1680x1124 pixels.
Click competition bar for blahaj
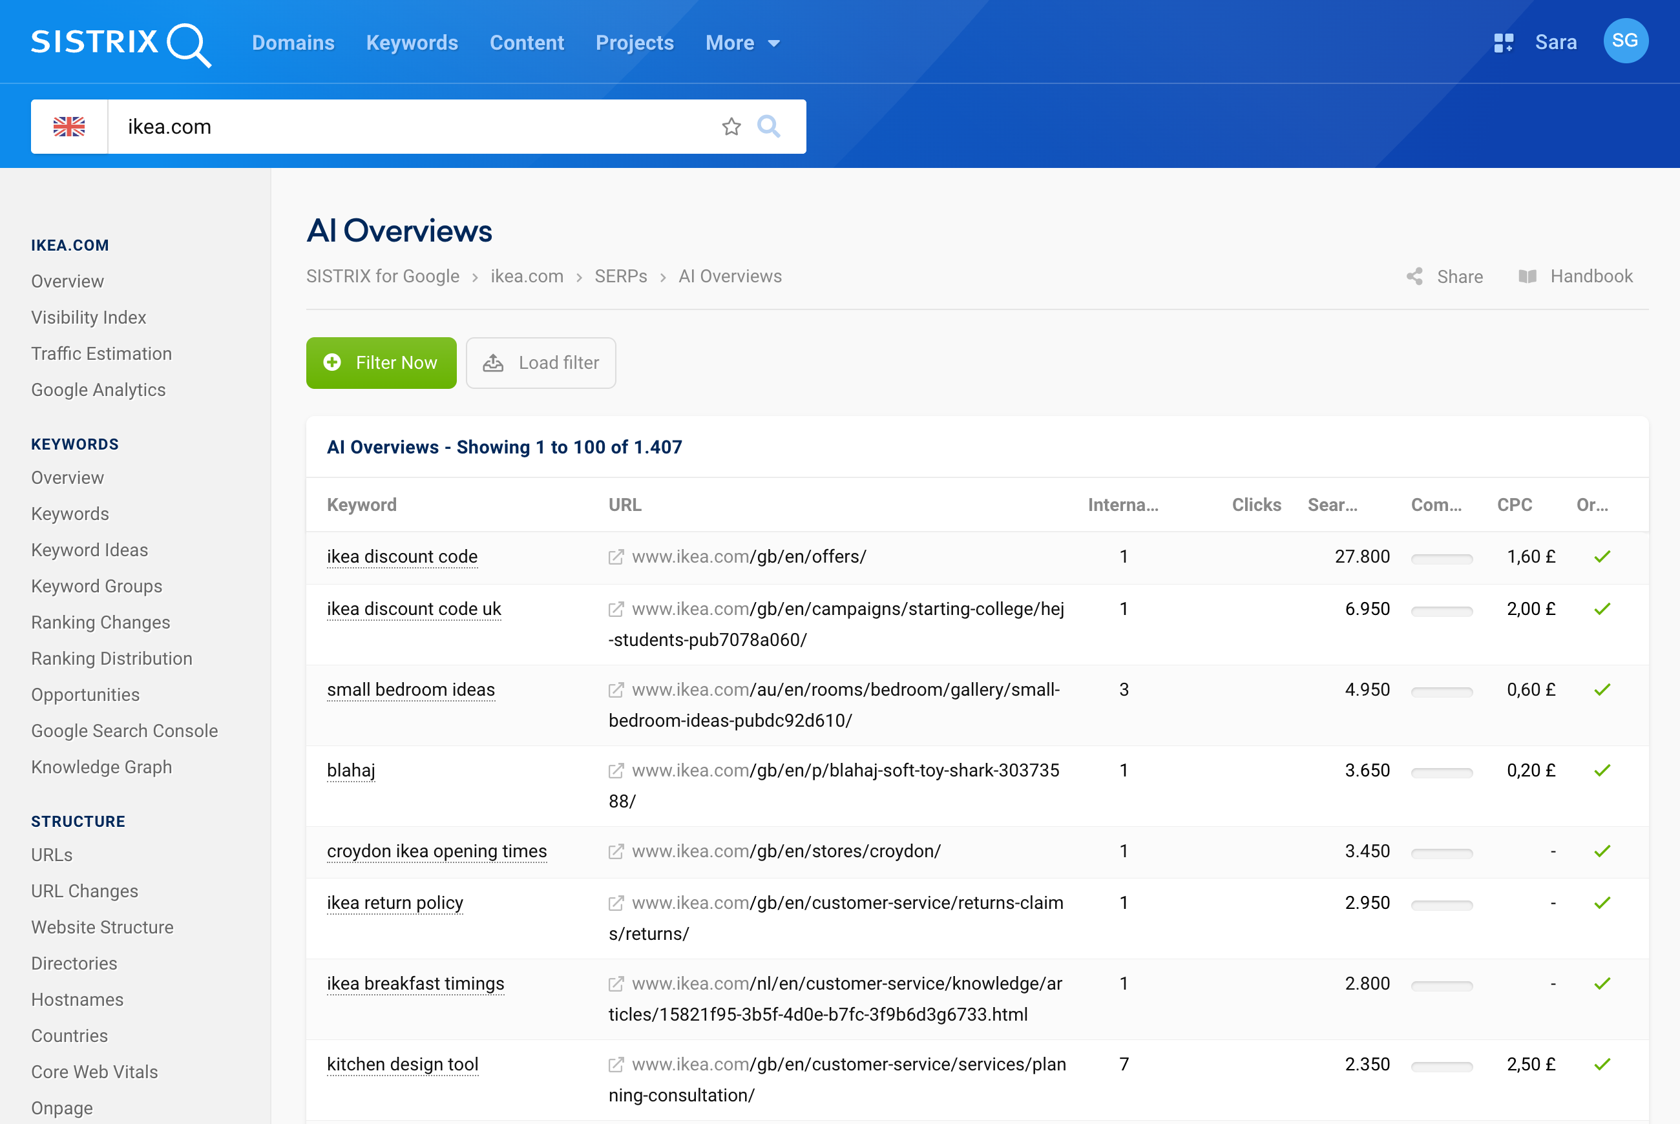click(x=1442, y=772)
